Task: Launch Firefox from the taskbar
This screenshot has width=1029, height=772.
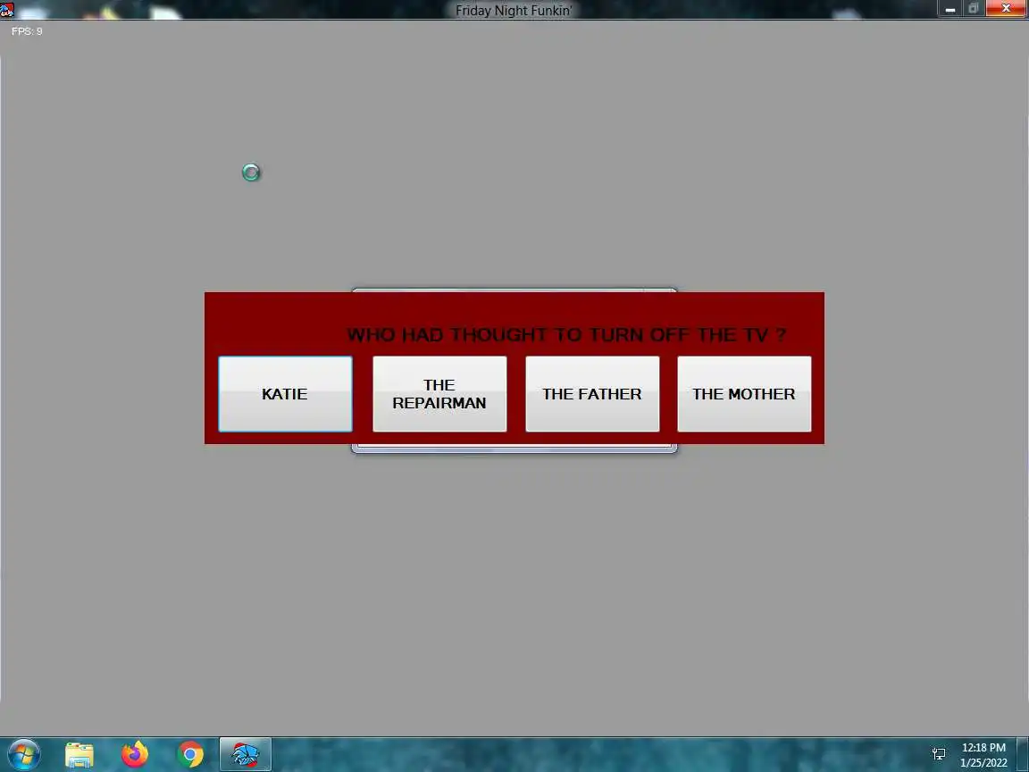Action: pos(135,754)
